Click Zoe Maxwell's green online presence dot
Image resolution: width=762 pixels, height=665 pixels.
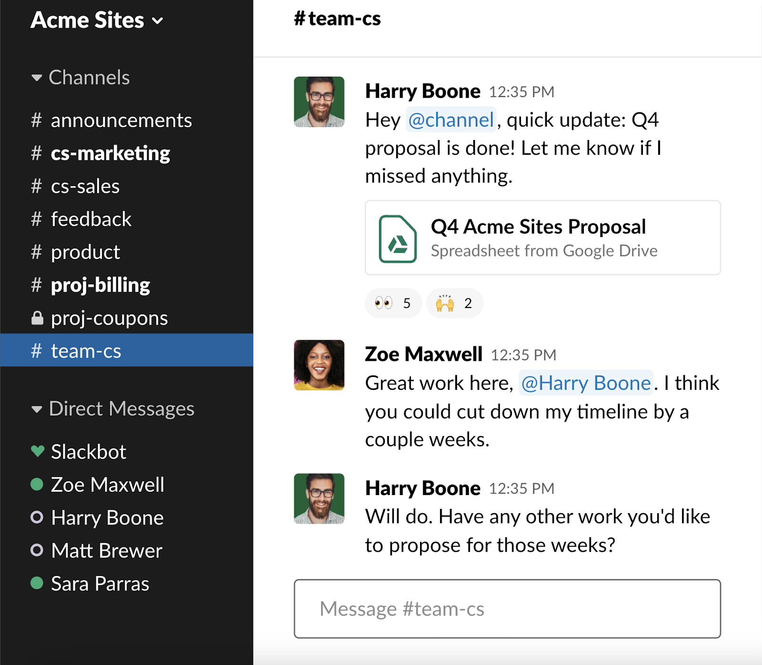pyautogui.click(x=37, y=484)
